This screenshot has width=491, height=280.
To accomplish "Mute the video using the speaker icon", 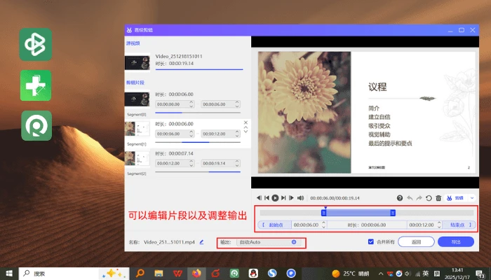I will (x=300, y=198).
